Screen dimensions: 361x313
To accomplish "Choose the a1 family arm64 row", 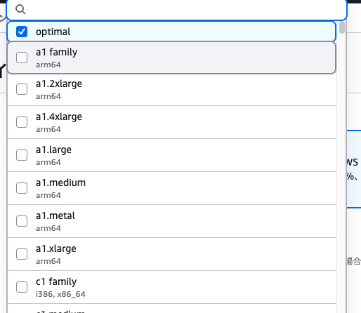I will (171, 58).
